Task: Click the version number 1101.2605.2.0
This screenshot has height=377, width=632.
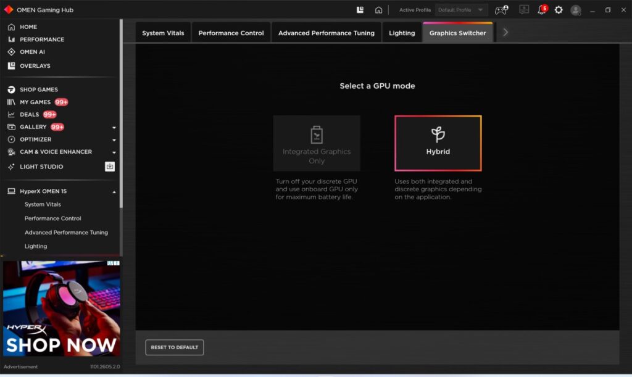Action: coord(105,367)
